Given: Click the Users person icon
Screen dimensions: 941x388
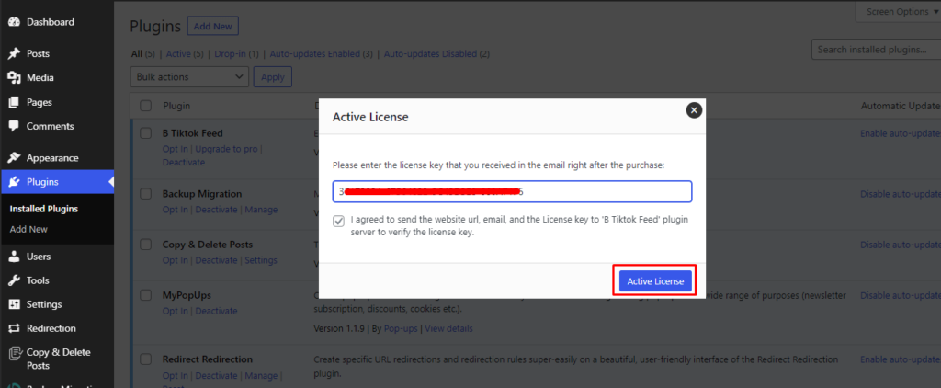Looking at the screenshot, I should coord(15,257).
